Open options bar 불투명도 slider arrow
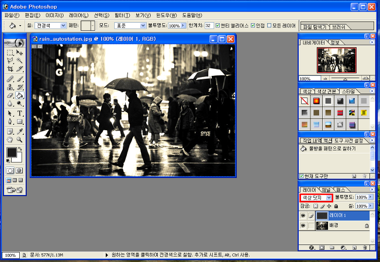This screenshot has height=262, width=380. 183,26
